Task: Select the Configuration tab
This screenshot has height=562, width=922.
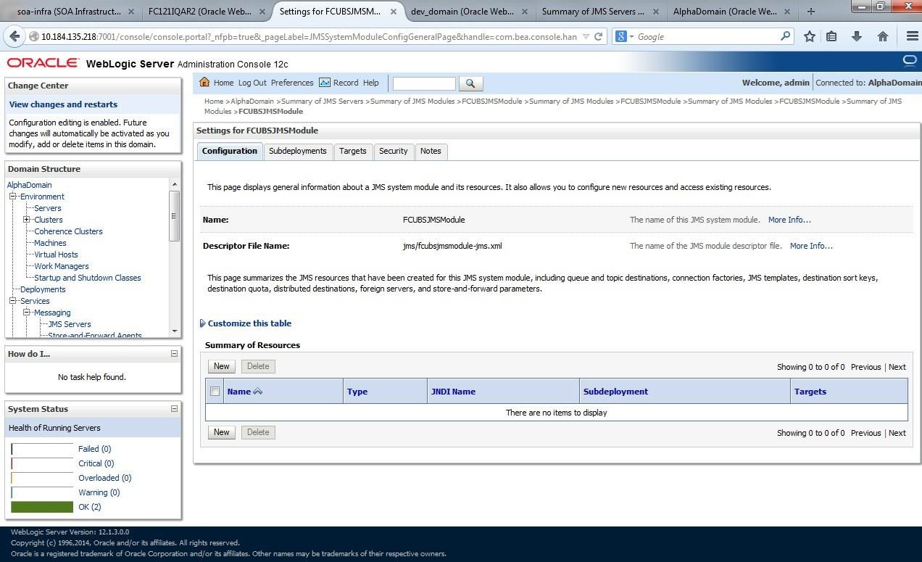Action: 229,151
